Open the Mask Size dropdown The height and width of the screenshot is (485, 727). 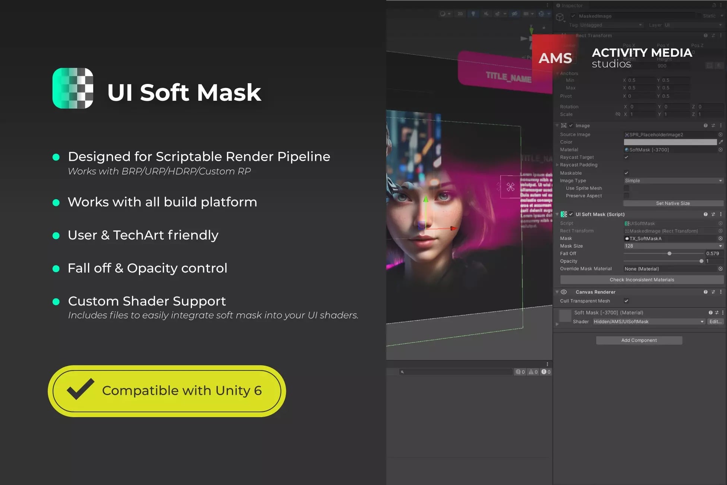[673, 246]
